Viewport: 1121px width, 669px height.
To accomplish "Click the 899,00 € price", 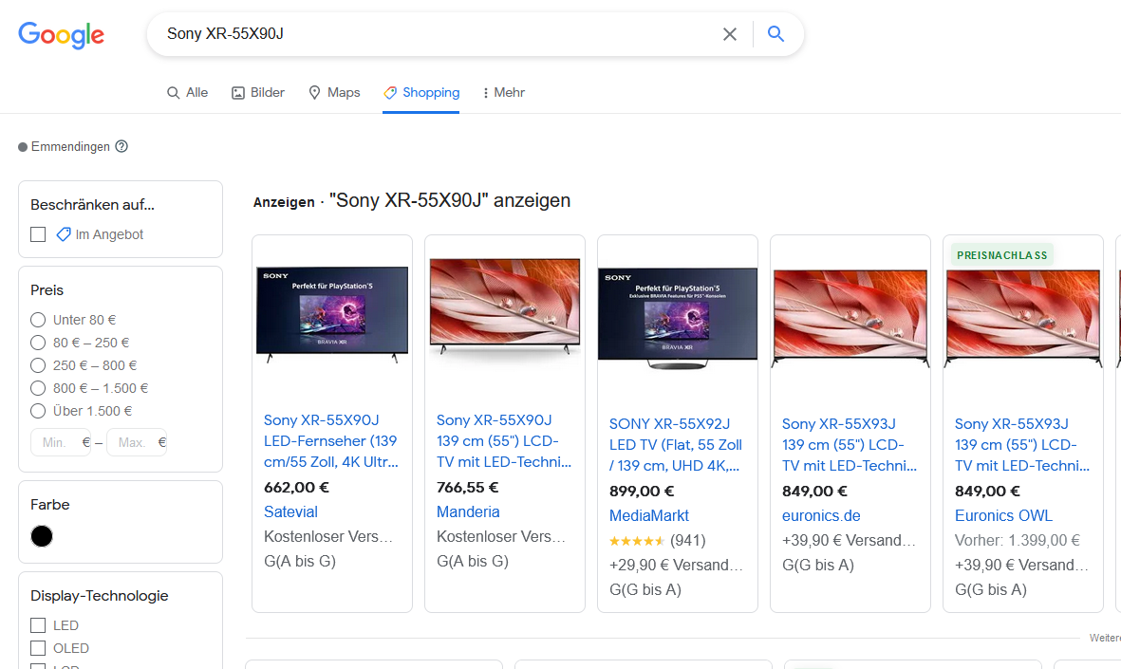I will (642, 491).
